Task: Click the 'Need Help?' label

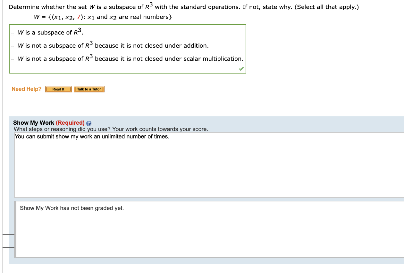Action: 26,89
